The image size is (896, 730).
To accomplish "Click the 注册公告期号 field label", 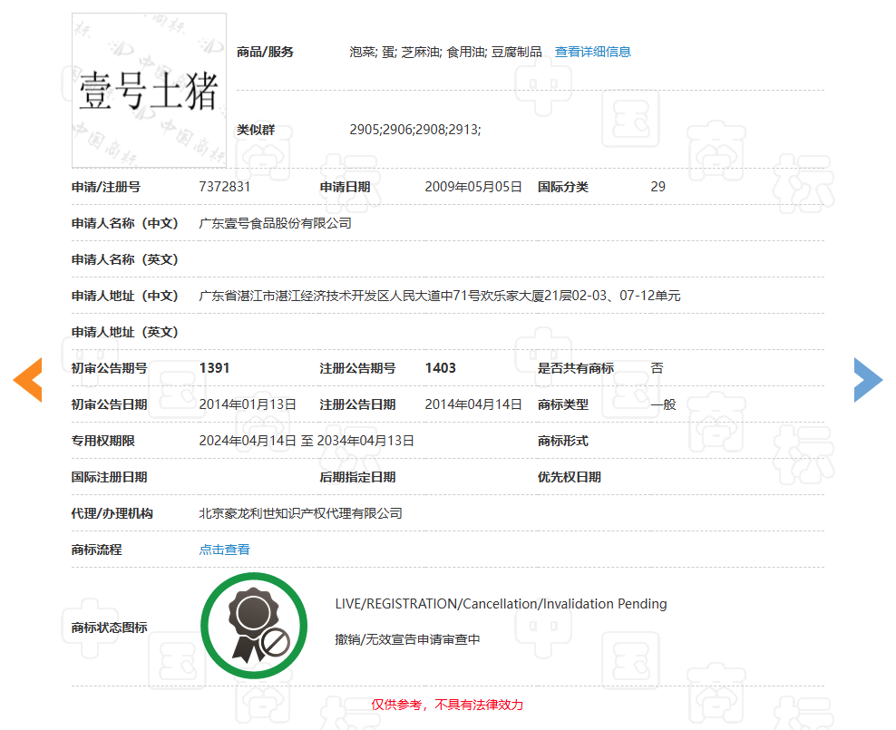I will (x=357, y=368).
